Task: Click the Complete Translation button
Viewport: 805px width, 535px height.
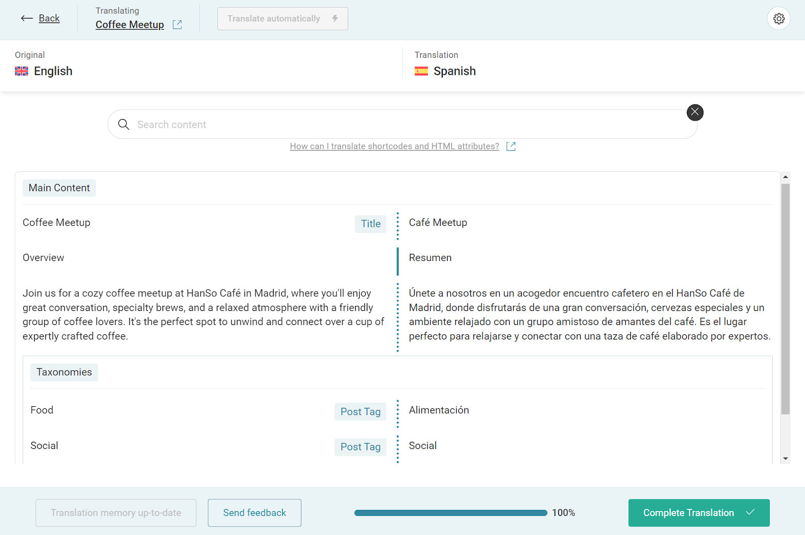Action: pyautogui.click(x=688, y=512)
